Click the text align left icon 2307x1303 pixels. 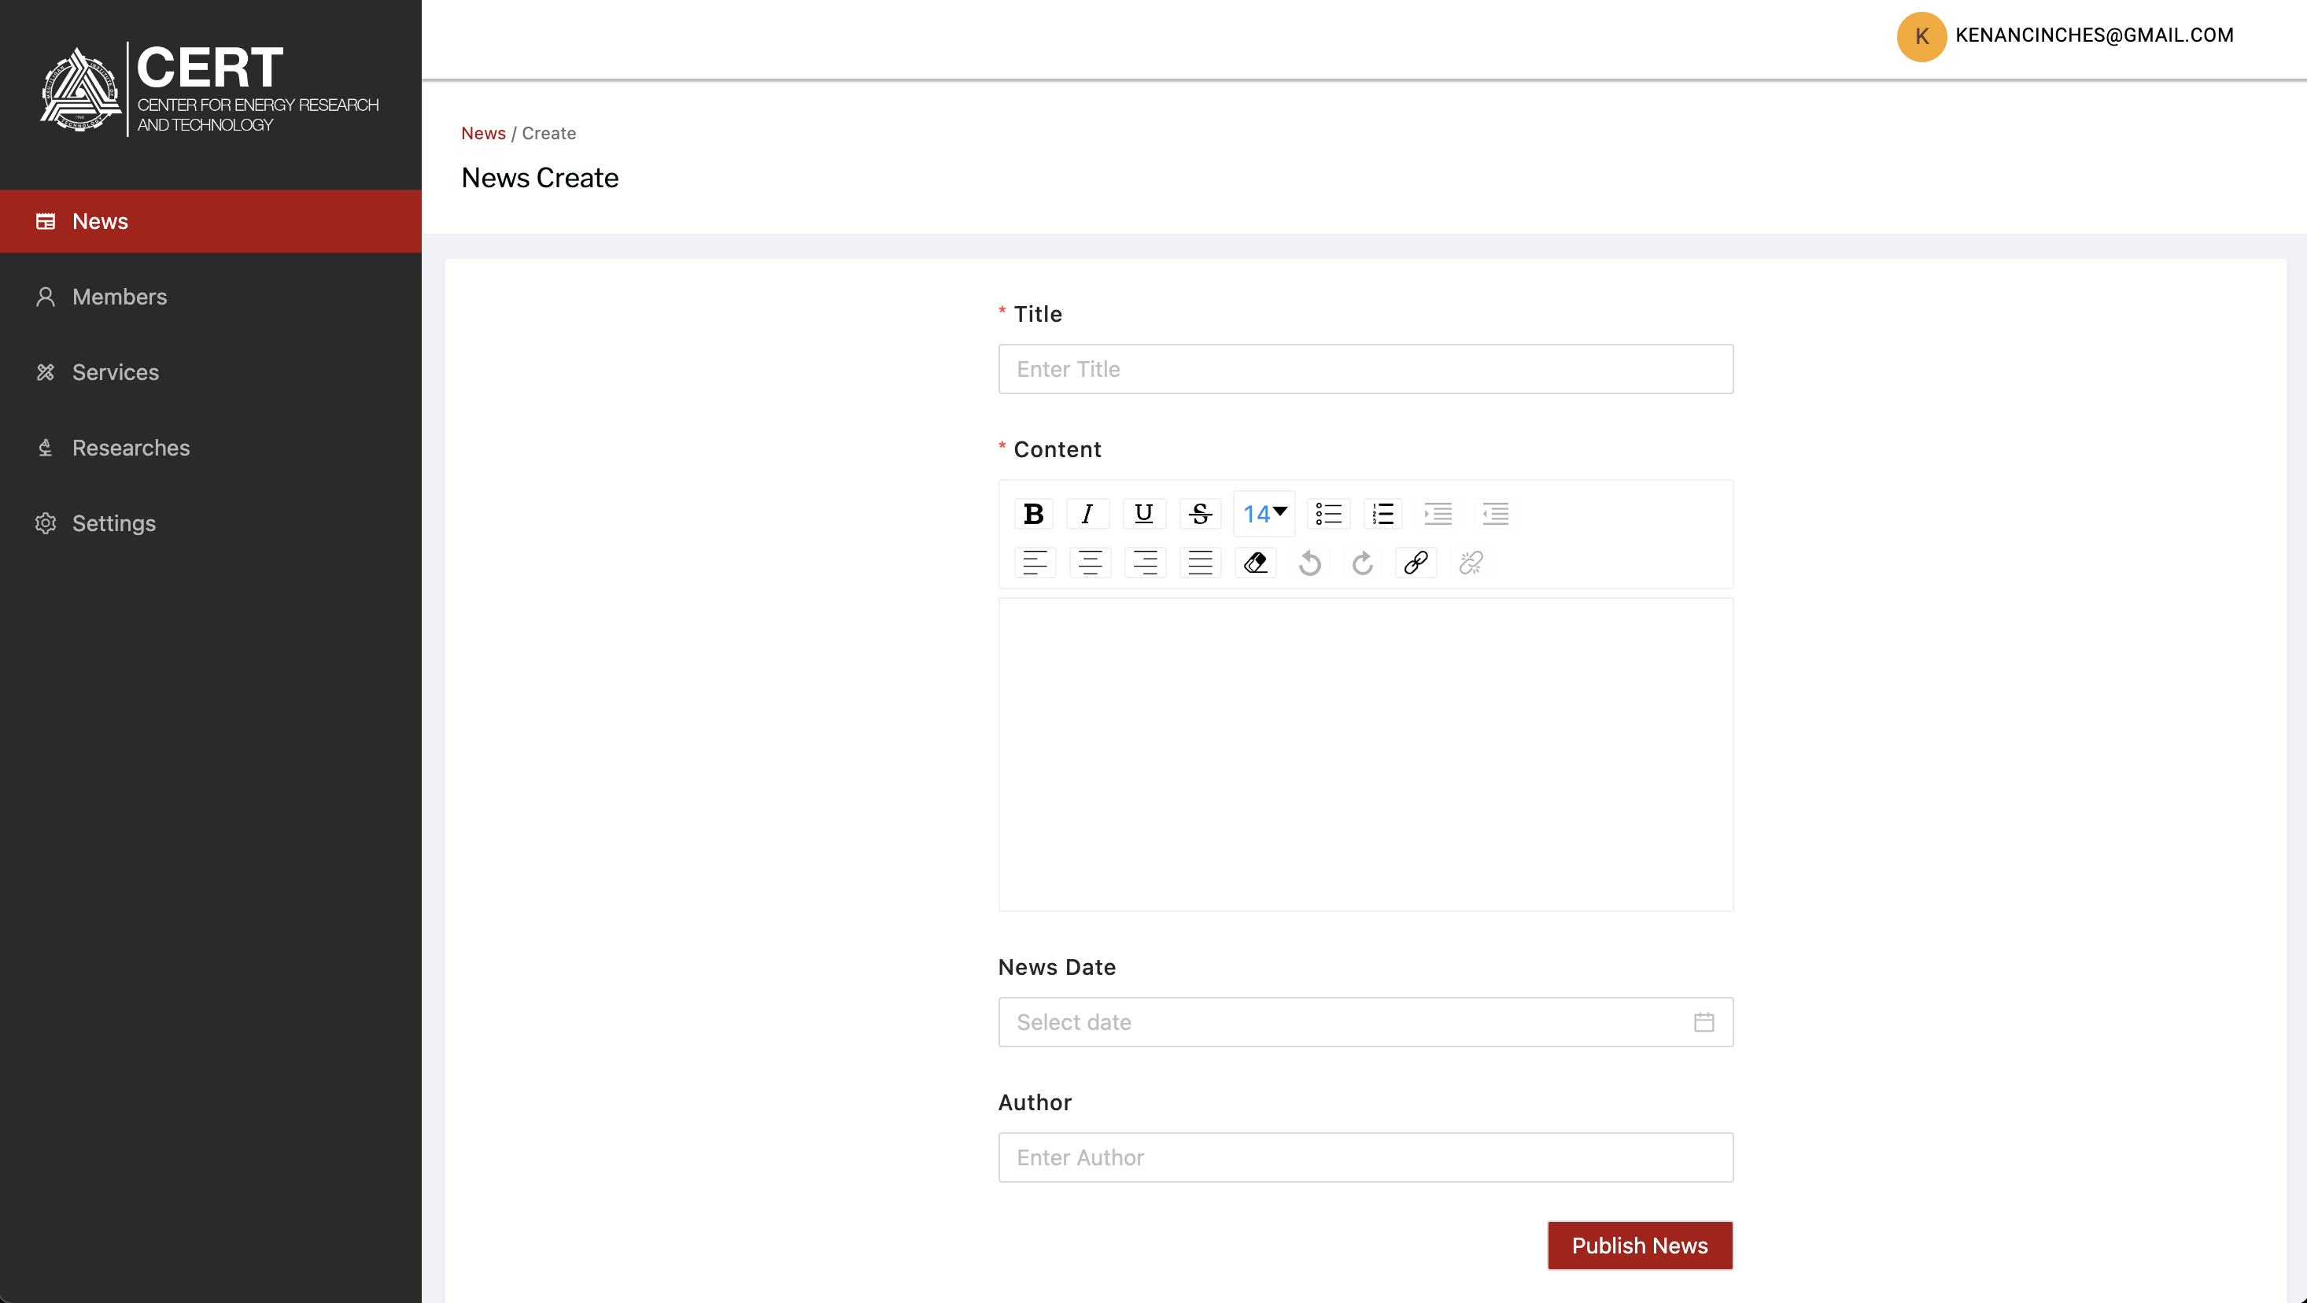tap(1035, 561)
